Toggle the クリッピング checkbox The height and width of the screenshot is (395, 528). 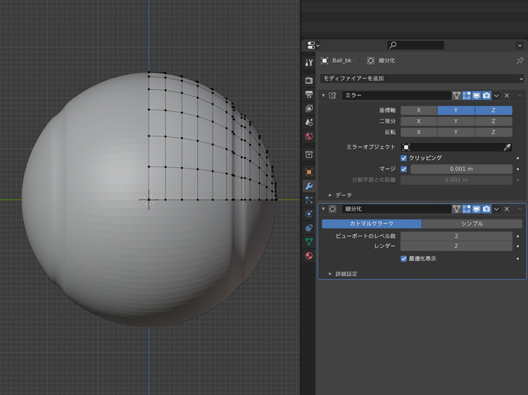click(404, 158)
